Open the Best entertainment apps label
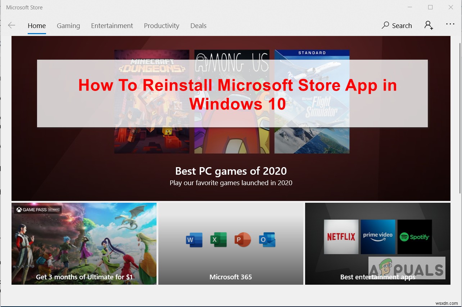Screen dimensions: 462x307 378,277
